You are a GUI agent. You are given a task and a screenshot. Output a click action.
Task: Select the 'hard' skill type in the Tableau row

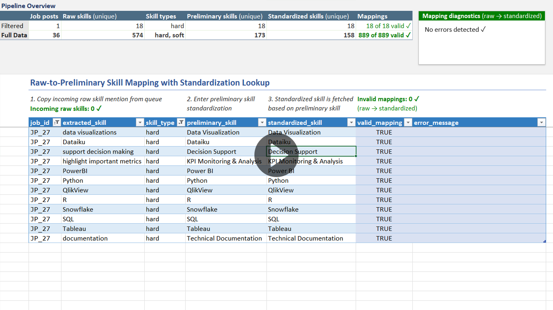click(x=165, y=228)
